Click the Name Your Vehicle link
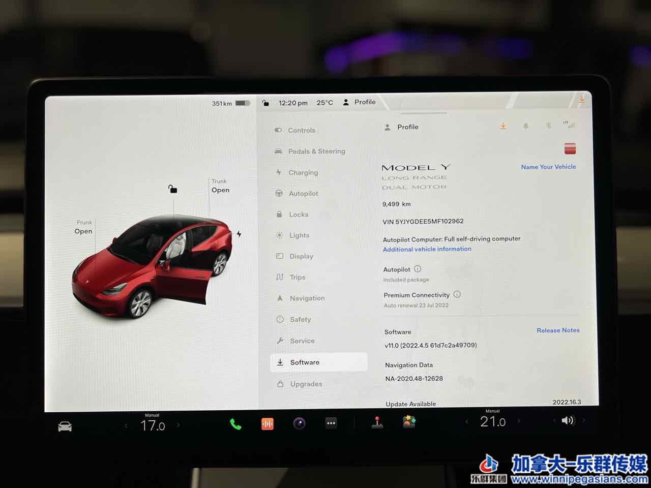651x488 pixels. coord(548,167)
